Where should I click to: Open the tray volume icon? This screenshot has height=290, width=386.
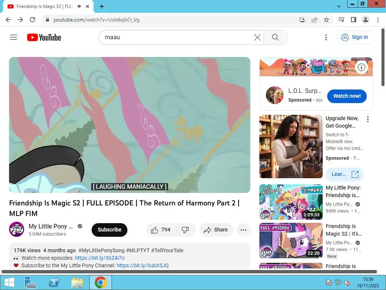[x=347, y=282]
